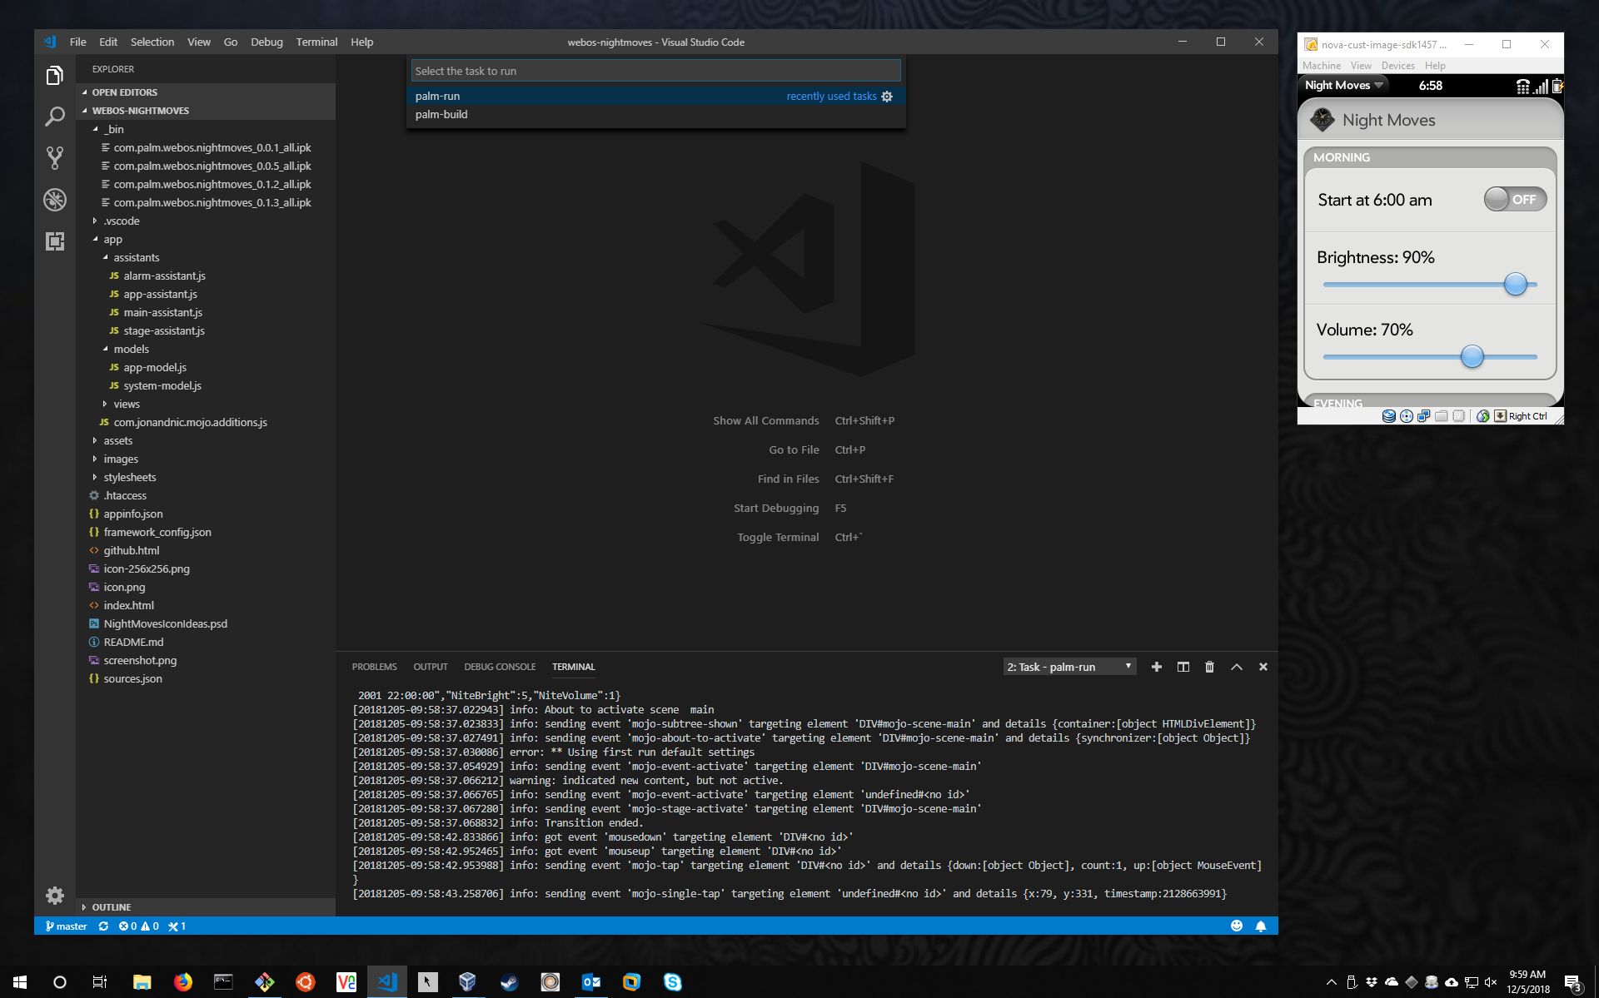Collapse the assistants folder
The height and width of the screenshot is (998, 1599).
click(136, 257)
